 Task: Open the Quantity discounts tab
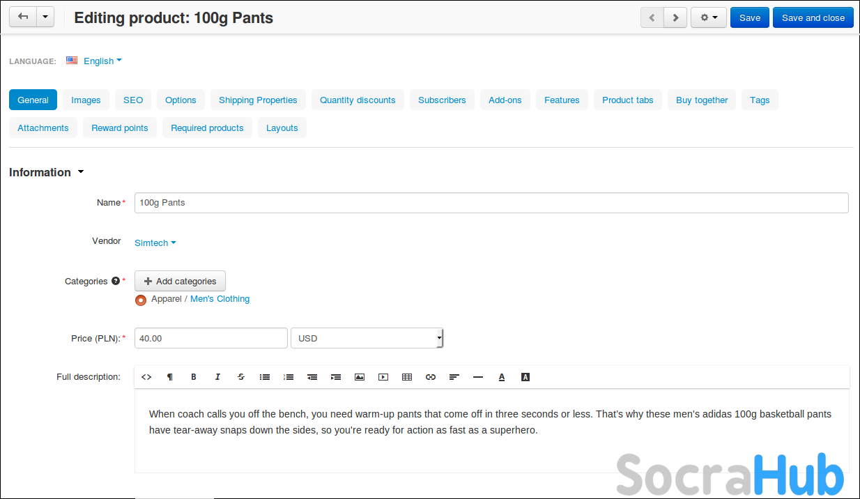[x=358, y=100]
